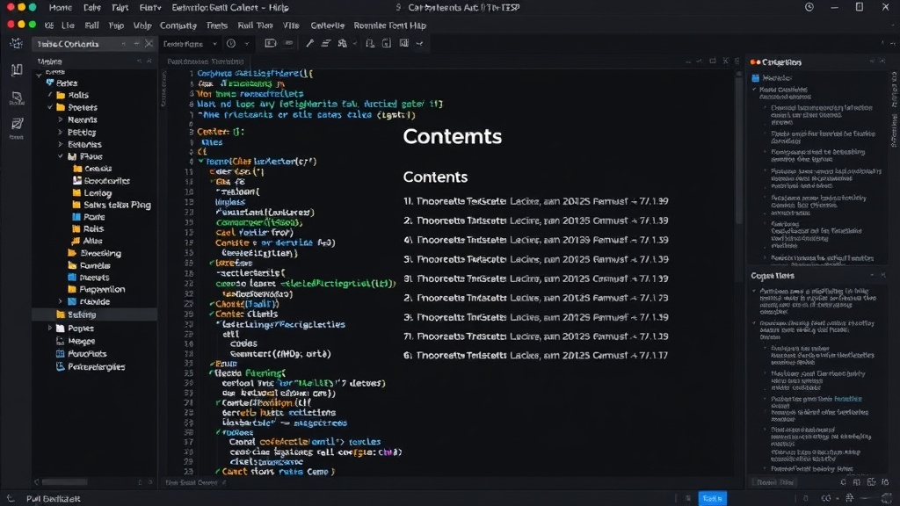Screen dimensions: 900x506
Task: Click the clock icon in the top-right title bar
Action: pyautogui.click(x=809, y=7)
